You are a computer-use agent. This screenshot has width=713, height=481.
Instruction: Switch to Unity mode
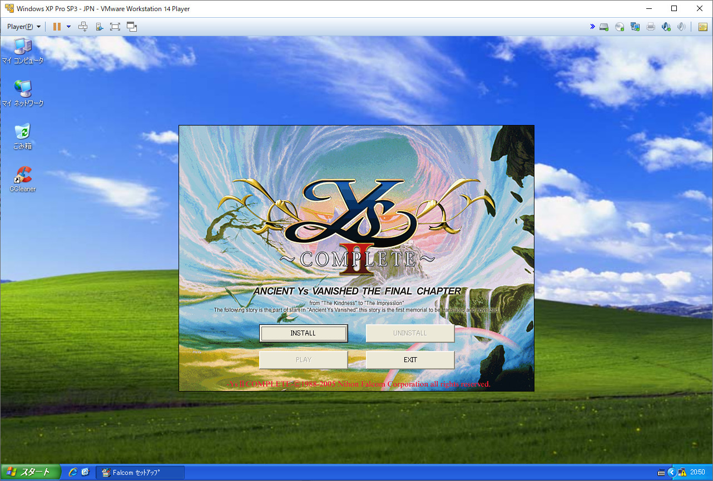(x=132, y=27)
